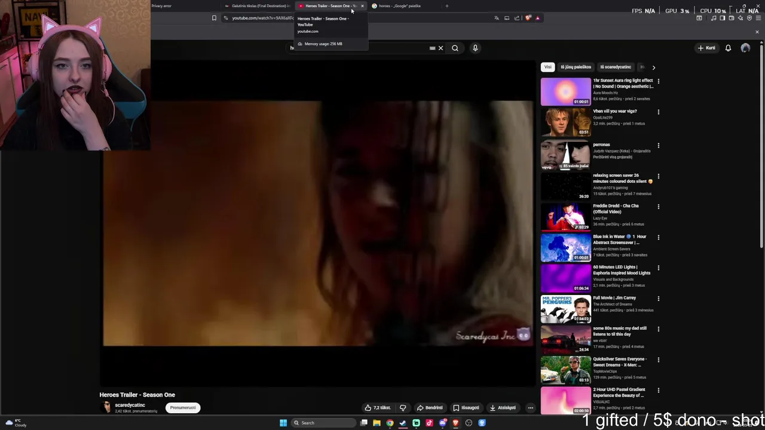Viewport: 765px width, 430px height.
Task: Click the Išsaugoti save button
Action: [466, 408]
